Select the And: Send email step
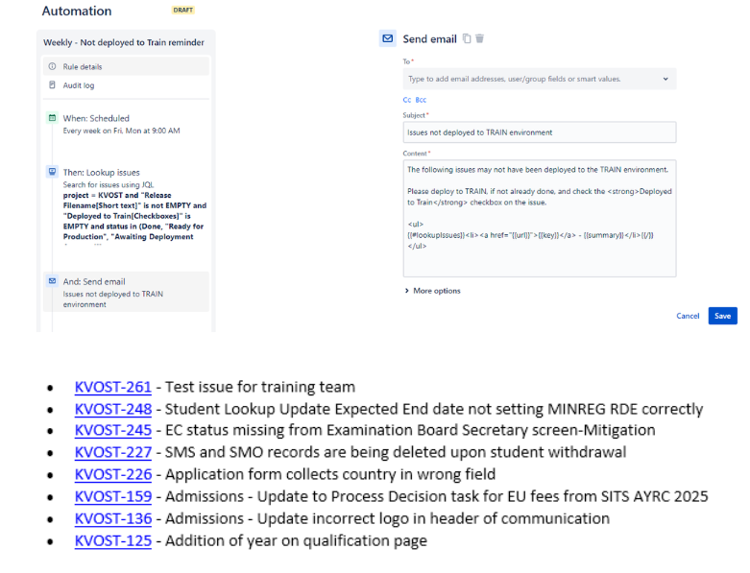Screen dimensions: 750x573 (x=126, y=292)
